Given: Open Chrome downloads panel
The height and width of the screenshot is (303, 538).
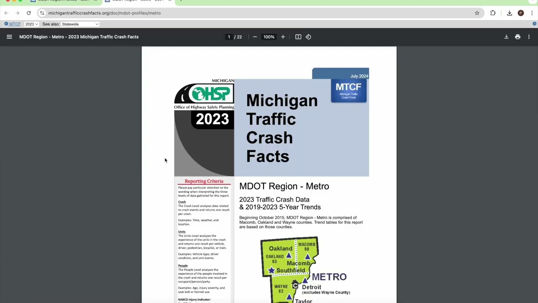Looking at the screenshot, I should [509, 13].
